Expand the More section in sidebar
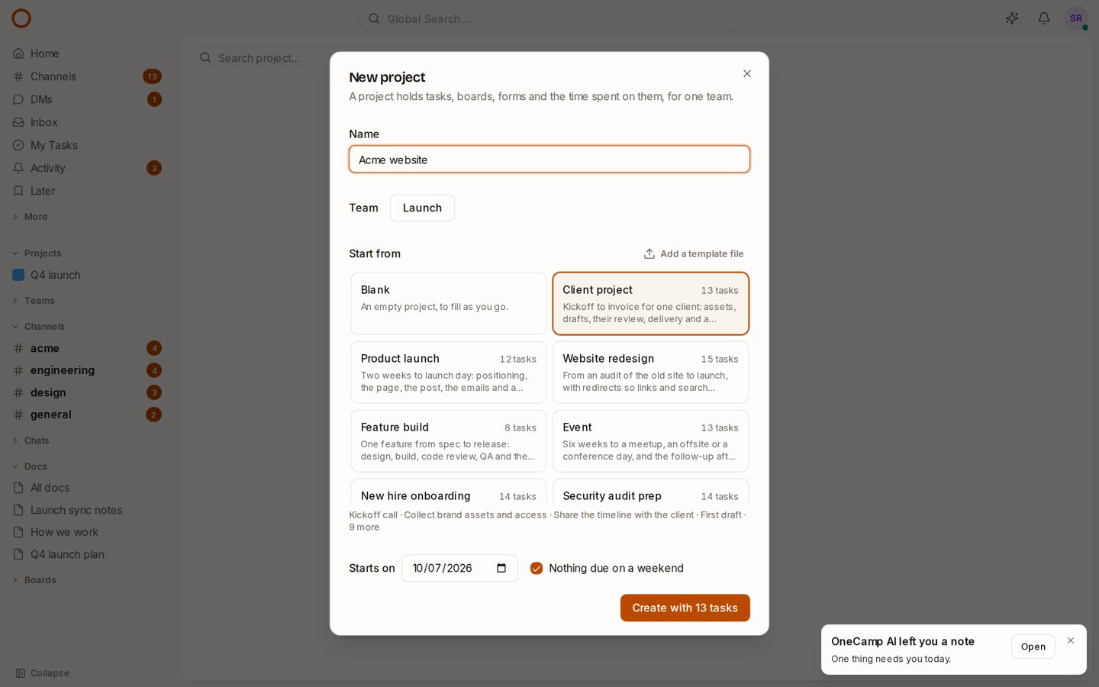The height and width of the screenshot is (687, 1099). click(x=31, y=217)
